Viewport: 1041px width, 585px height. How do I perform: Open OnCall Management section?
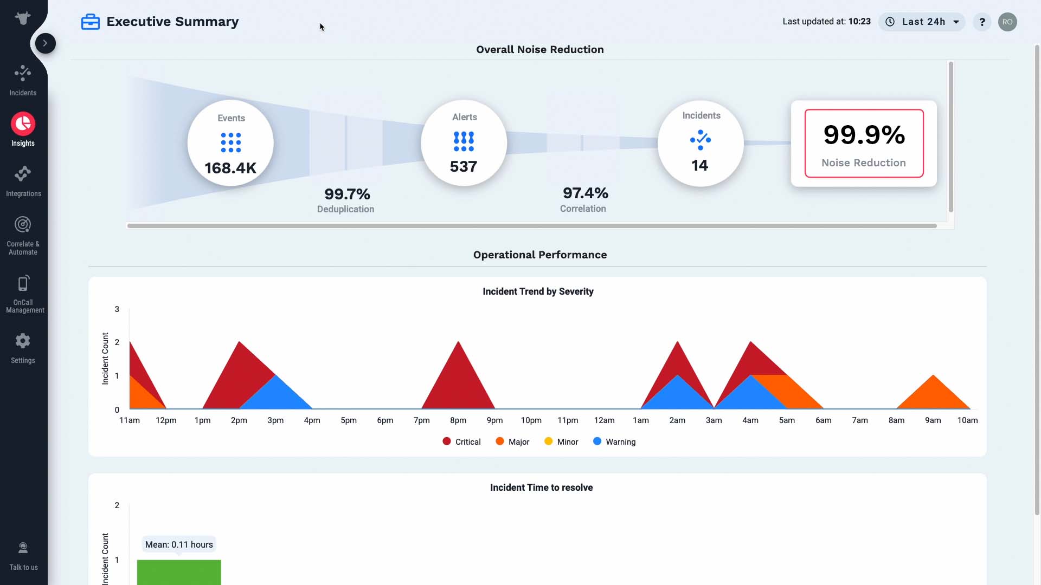[24, 294]
